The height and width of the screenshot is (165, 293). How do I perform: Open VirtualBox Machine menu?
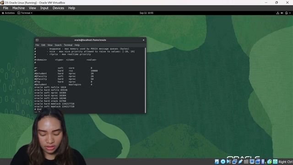[x=18, y=8]
